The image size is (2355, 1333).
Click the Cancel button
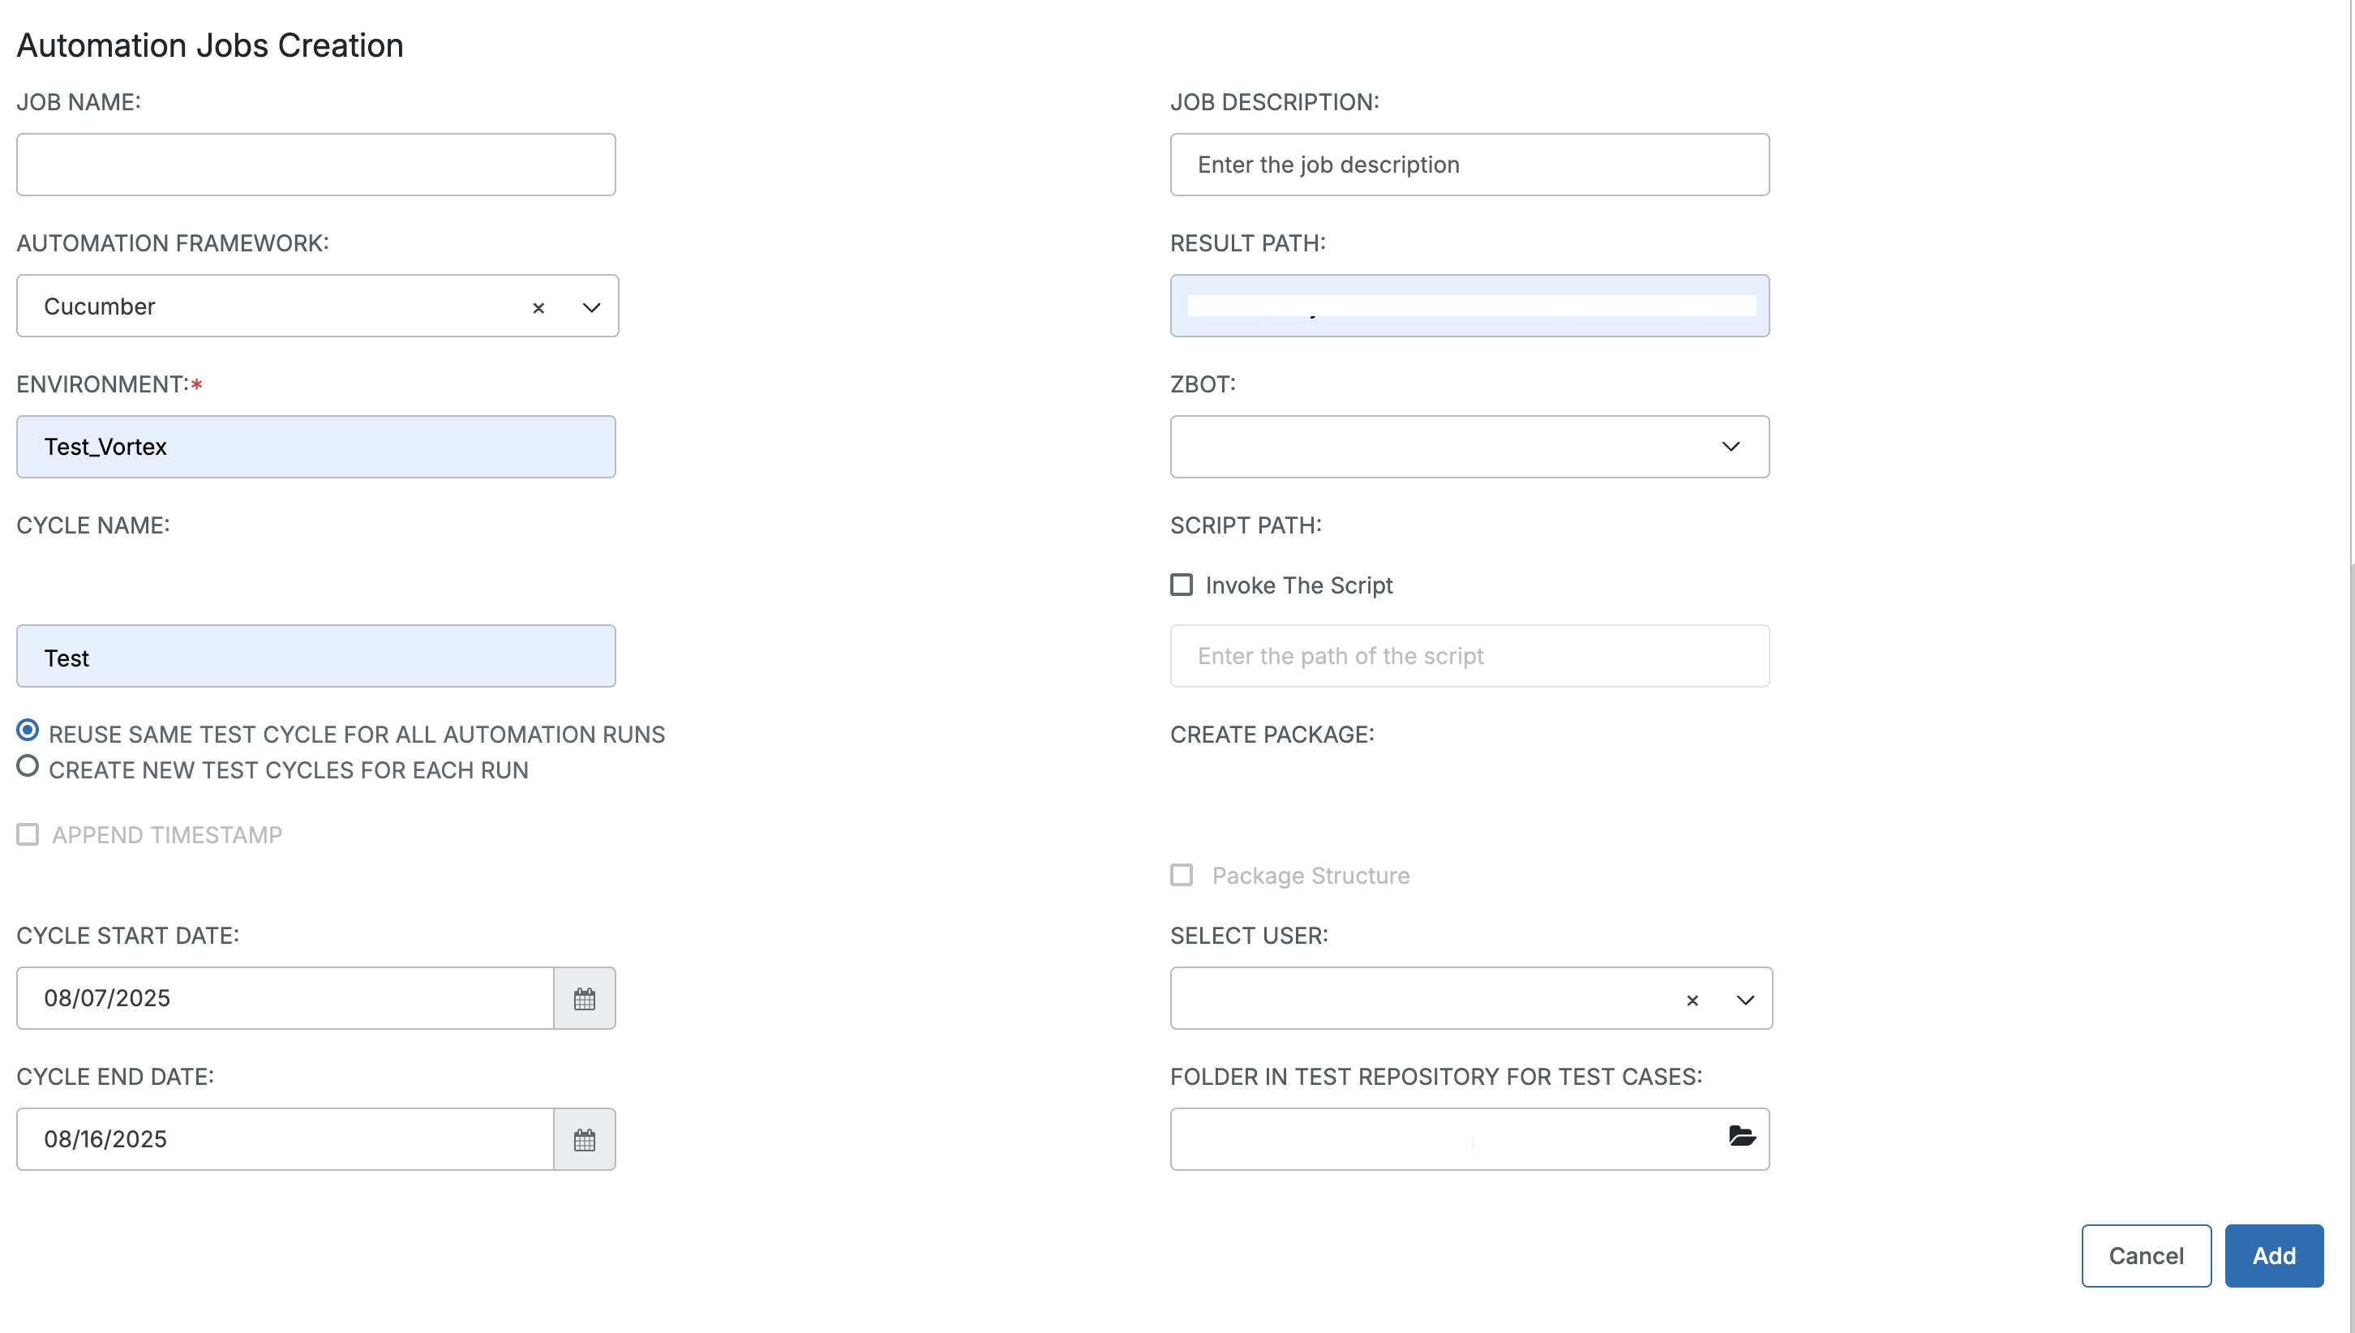tap(2145, 1255)
